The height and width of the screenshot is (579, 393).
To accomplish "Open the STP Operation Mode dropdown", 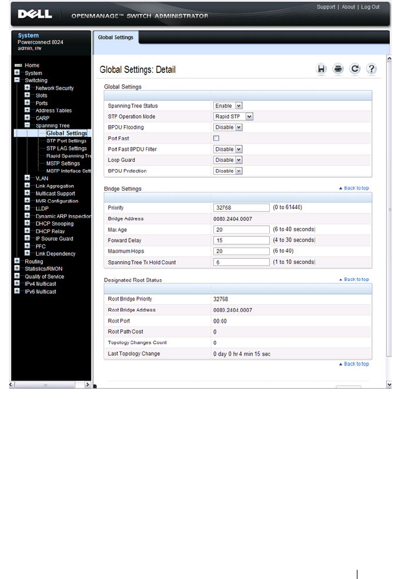I will coord(233,117).
